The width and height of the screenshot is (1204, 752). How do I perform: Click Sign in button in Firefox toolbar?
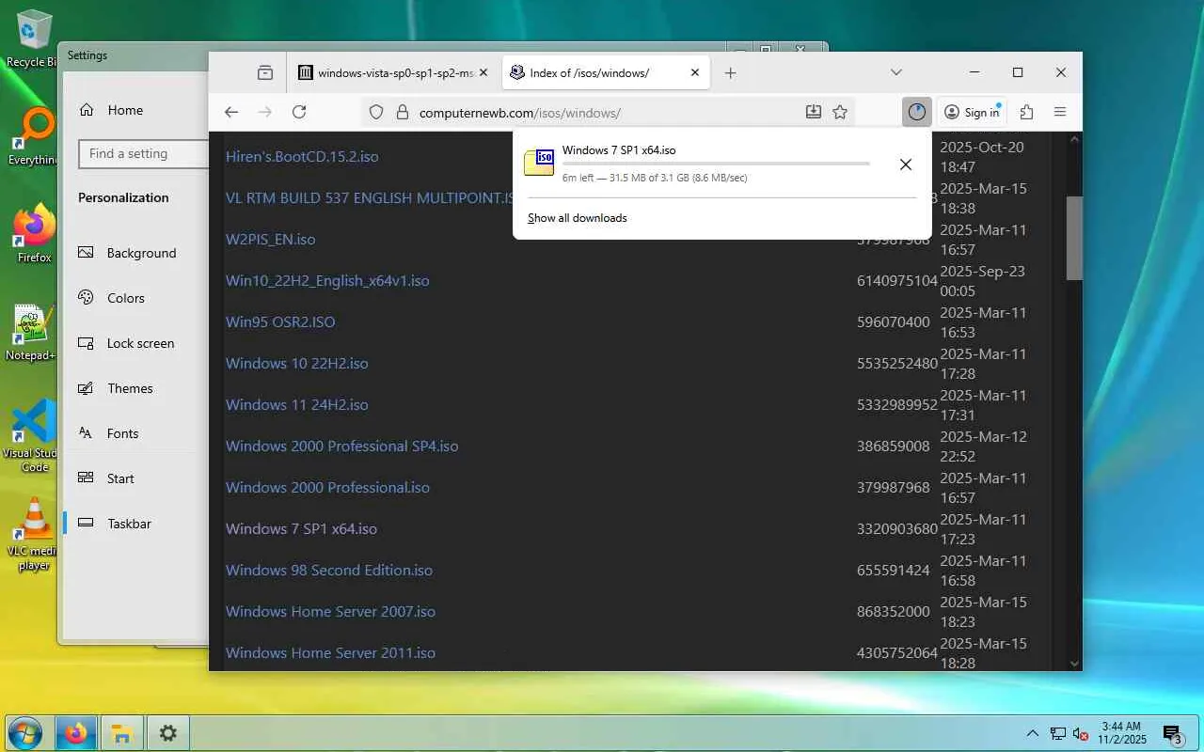click(x=973, y=112)
